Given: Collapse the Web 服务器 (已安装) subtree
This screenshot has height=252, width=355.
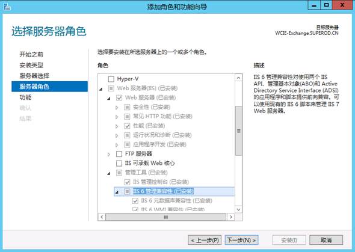Looking at the screenshot, I should coord(109,99).
